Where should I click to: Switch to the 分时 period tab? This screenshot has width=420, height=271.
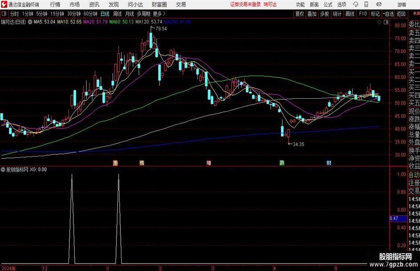click(x=14, y=14)
